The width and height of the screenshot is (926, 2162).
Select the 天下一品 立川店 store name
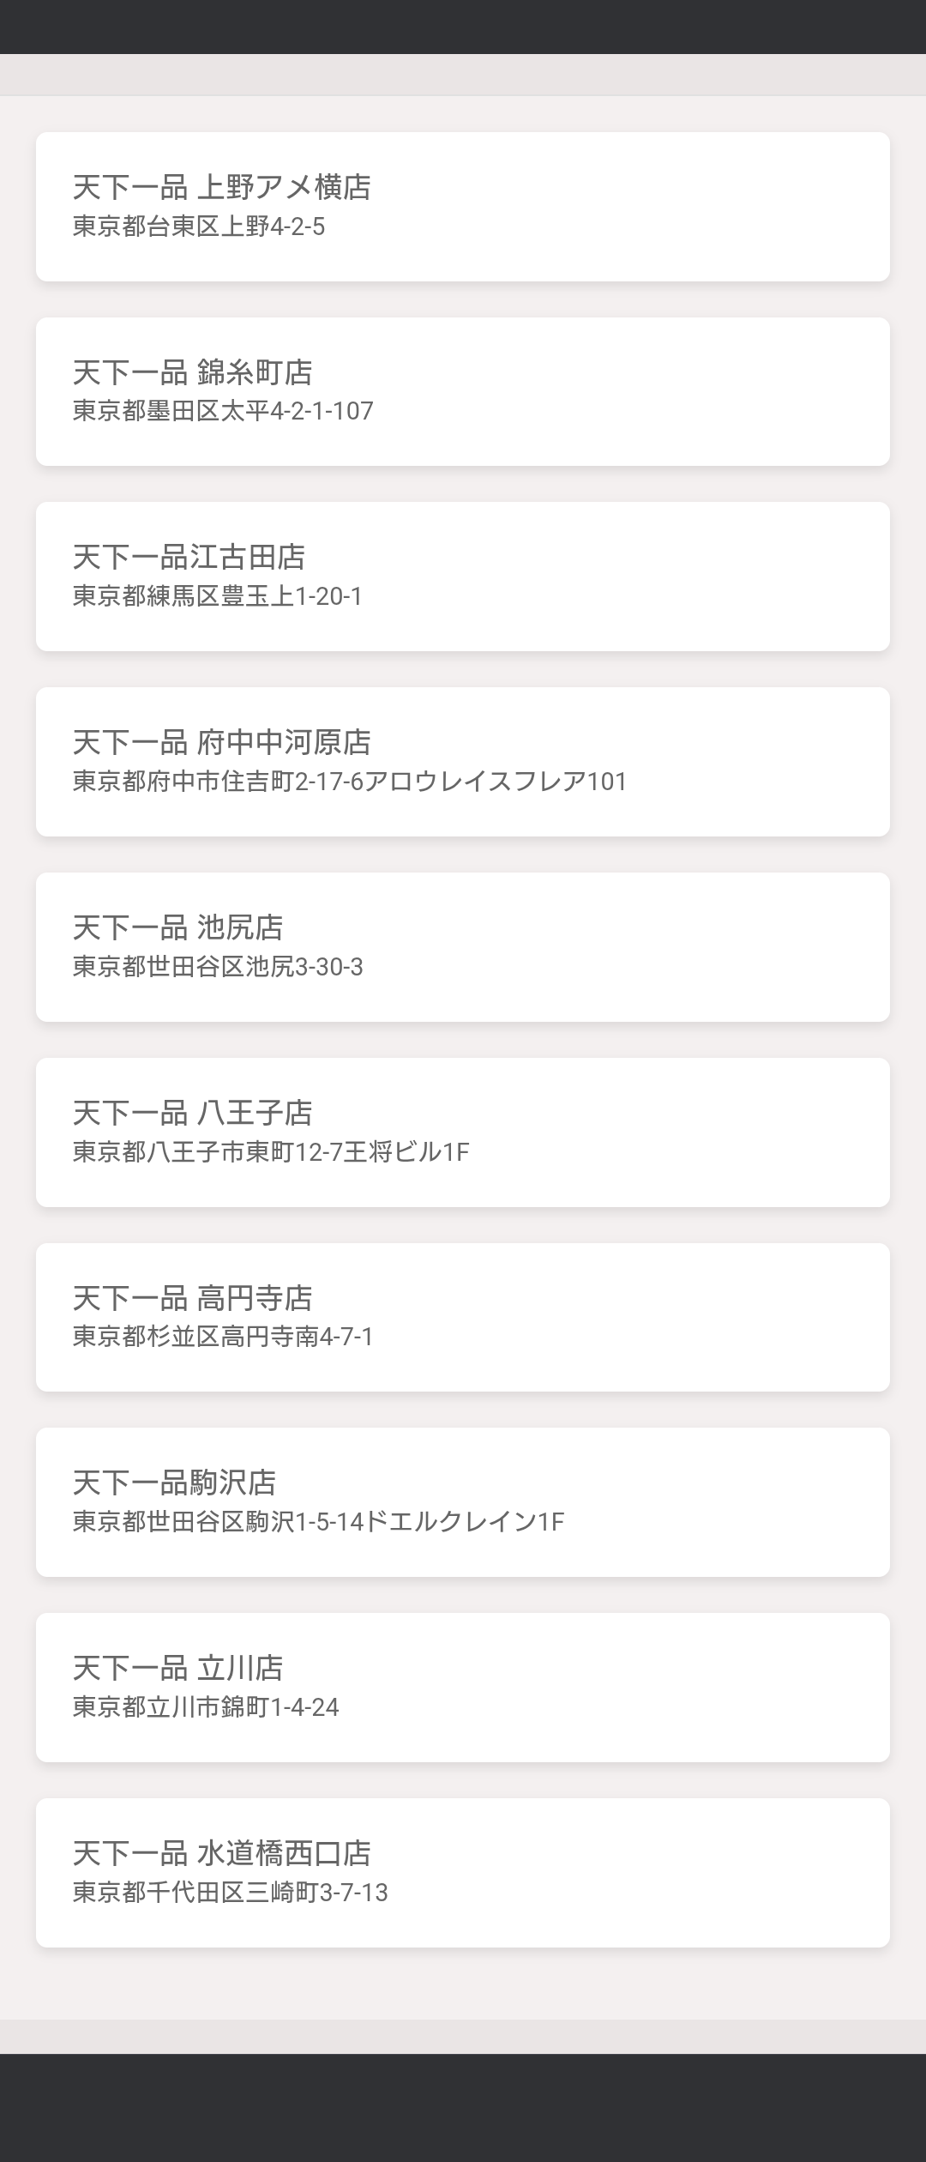[177, 1668]
